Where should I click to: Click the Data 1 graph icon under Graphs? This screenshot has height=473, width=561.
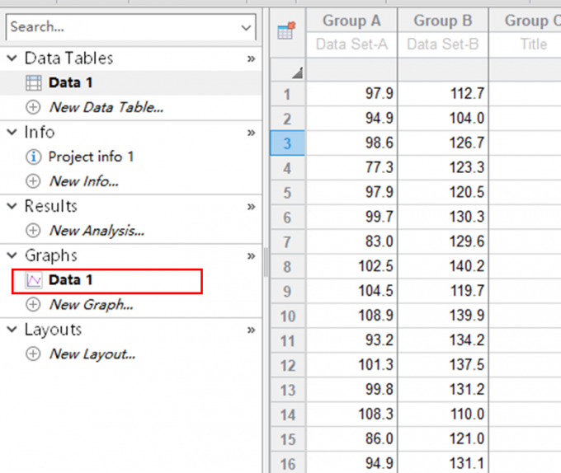(x=34, y=280)
